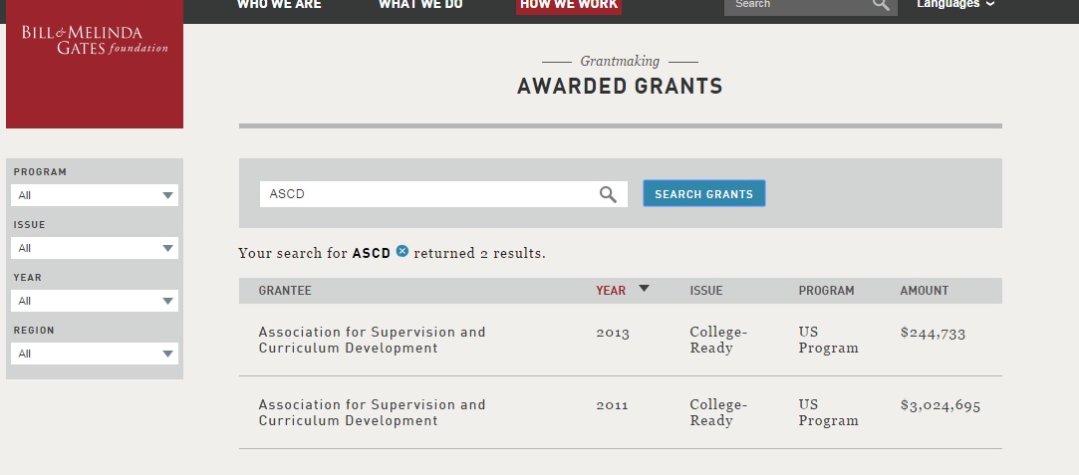1079x475 pixels.
Task: Click the Bill & Melinda Gates Foundation logo
Action: click(x=95, y=42)
